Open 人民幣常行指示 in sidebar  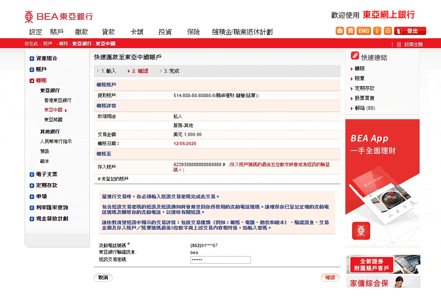tap(56, 141)
